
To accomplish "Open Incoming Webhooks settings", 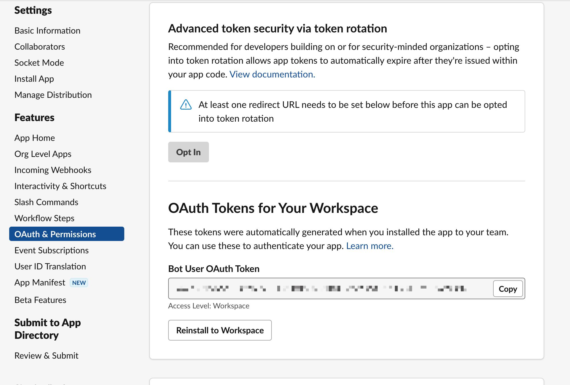I will point(53,170).
